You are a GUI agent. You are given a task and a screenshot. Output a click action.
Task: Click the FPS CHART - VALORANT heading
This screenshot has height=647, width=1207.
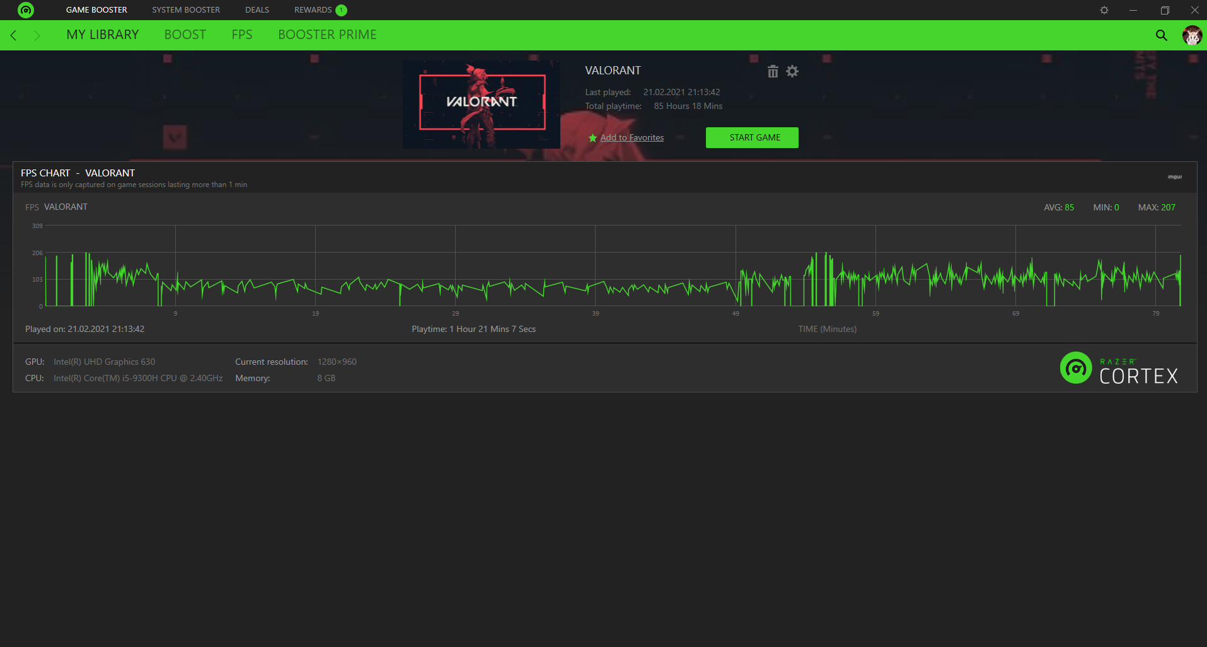(x=78, y=173)
